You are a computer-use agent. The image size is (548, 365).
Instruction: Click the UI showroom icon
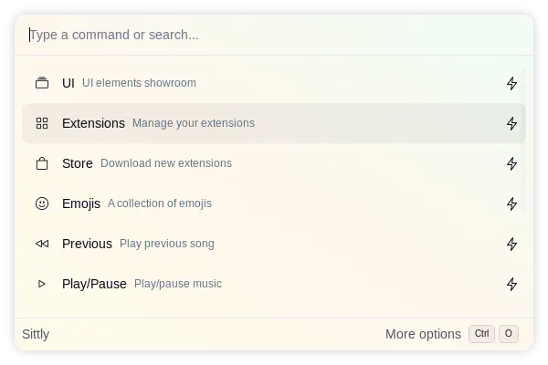42,83
